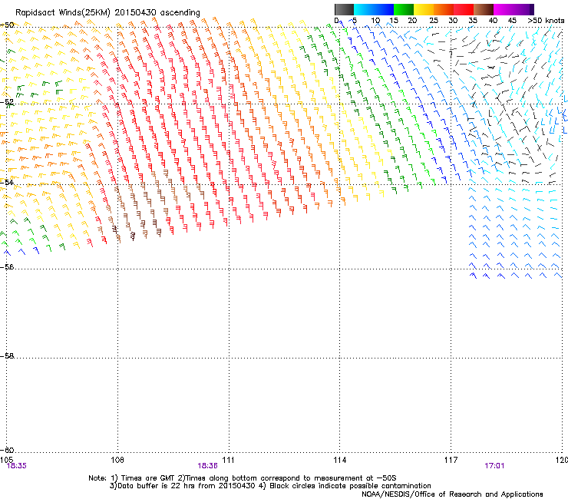Click the 105 longitude axis label

tap(6, 460)
